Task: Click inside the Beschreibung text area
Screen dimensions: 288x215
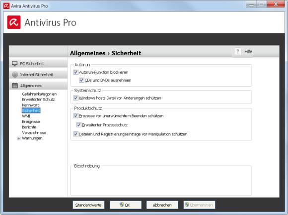Action: (161, 181)
